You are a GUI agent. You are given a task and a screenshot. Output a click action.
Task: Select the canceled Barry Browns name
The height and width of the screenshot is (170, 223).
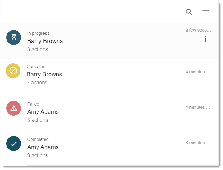pyautogui.click(x=44, y=74)
